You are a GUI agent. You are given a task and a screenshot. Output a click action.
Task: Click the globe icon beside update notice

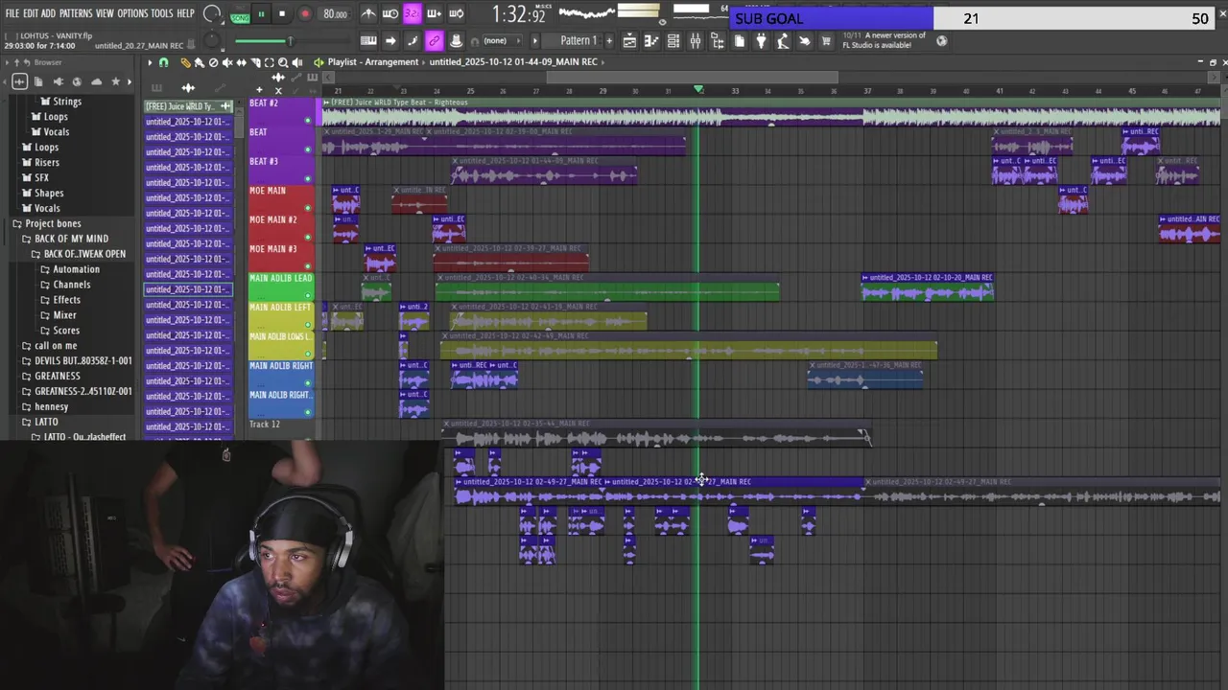[x=941, y=40]
